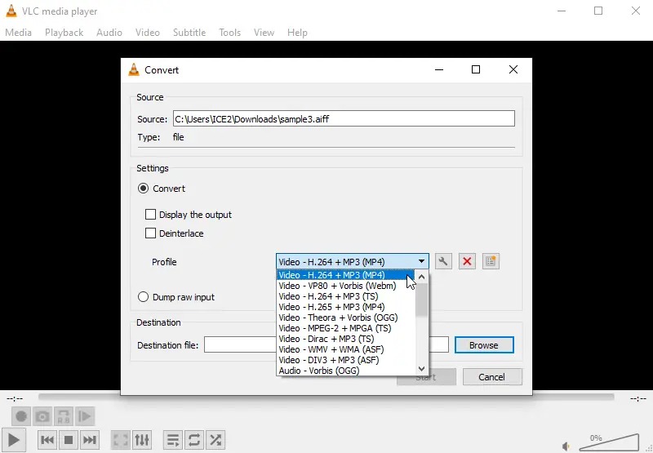
Task: Choose Video - DIV3 + MP3 (ASF)
Action: pos(345,360)
